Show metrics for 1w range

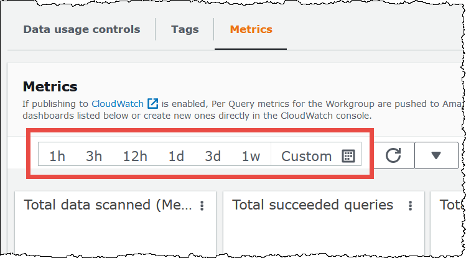[251, 156]
